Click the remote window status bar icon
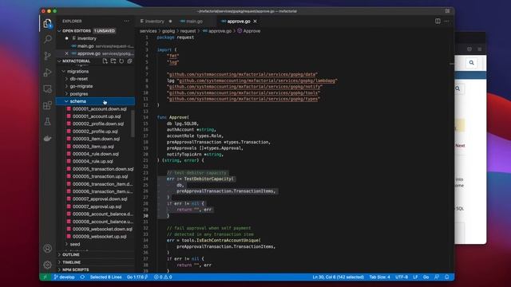Image resolution: width=511 pixels, height=287 pixels. pyautogui.click(x=45, y=277)
